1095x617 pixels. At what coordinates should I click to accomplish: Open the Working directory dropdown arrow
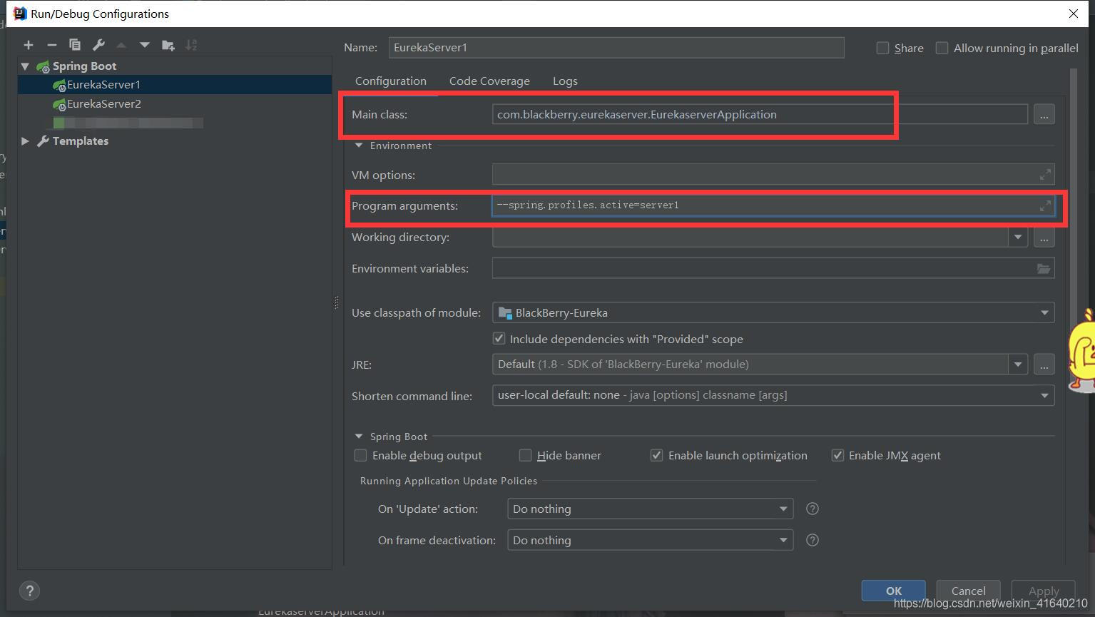point(1018,237)
